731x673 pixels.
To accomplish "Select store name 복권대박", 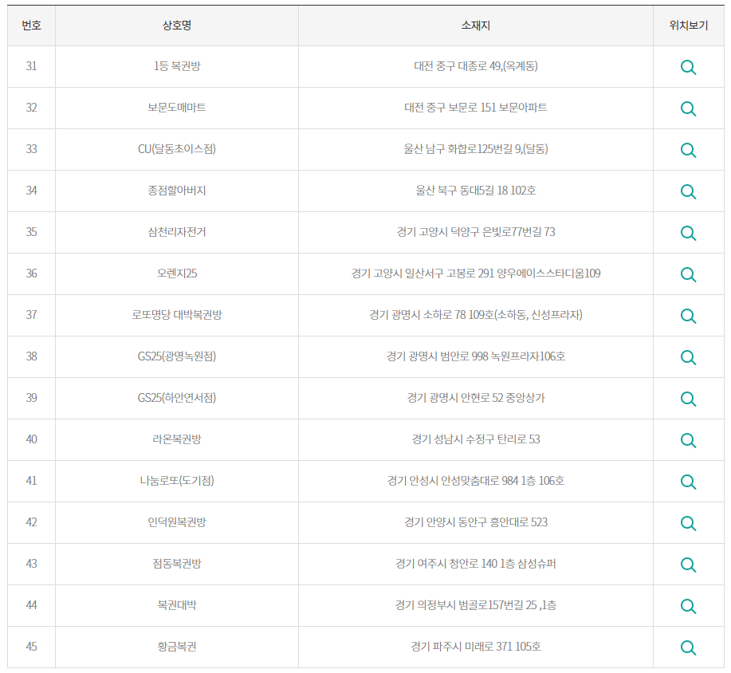I will click(177, 606).
